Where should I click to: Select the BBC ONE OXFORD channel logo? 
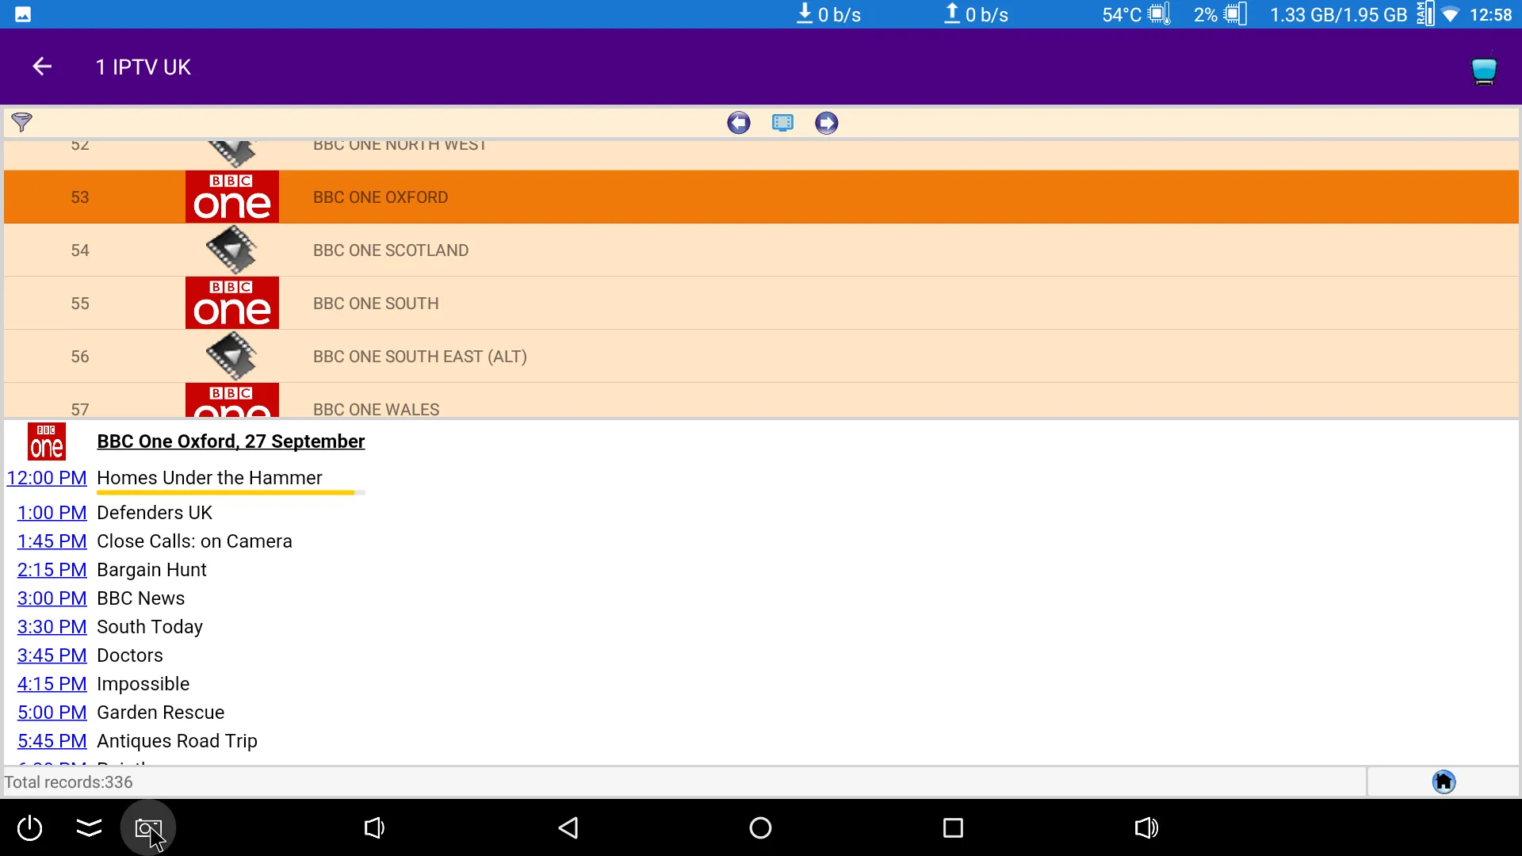click(232, 197)
